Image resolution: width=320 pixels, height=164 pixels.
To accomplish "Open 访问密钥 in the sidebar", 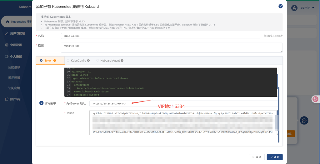I will tap(14, 88).
